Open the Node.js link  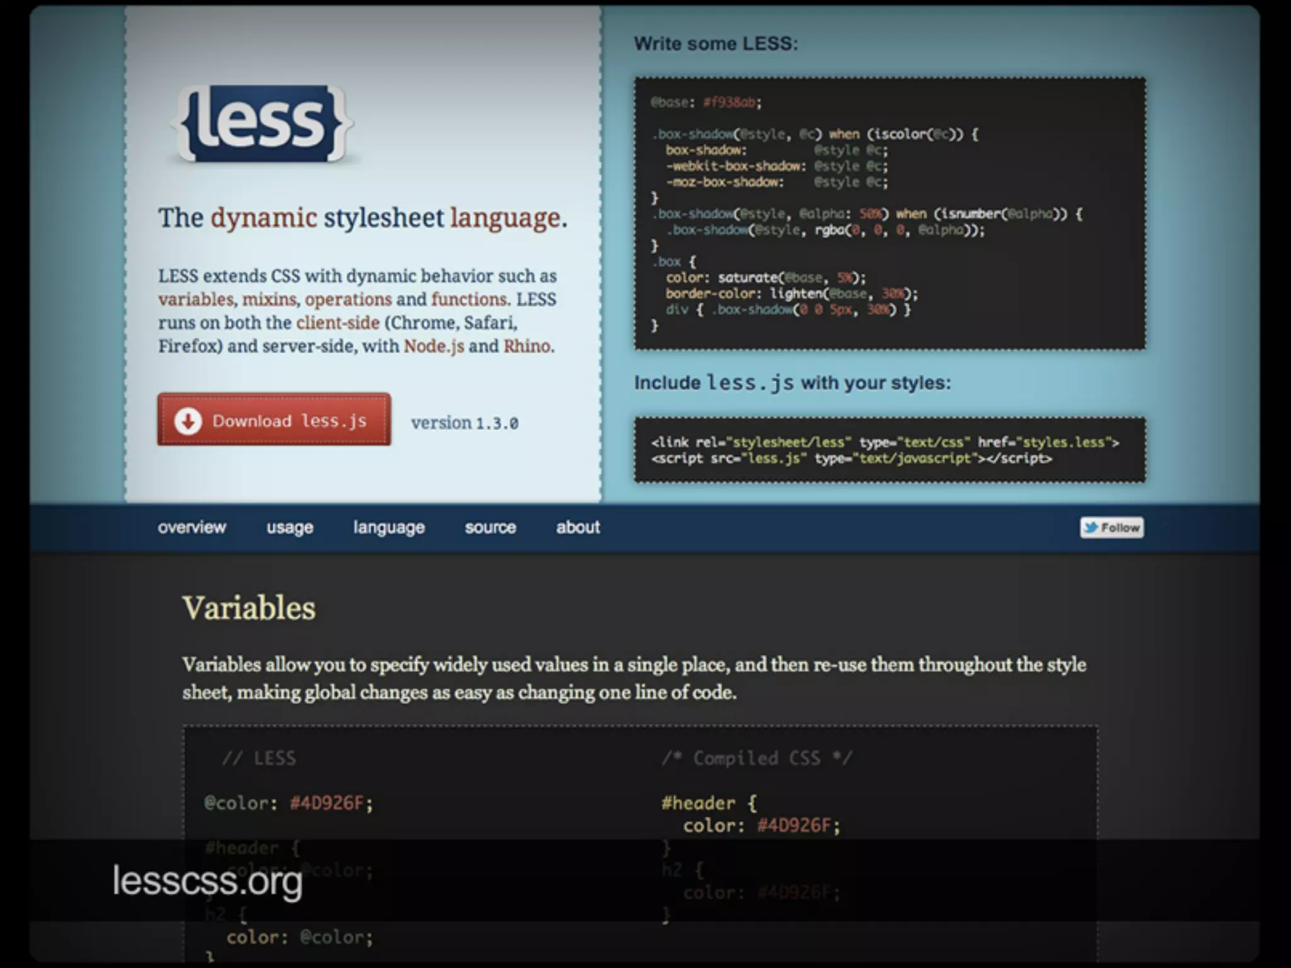434,346
